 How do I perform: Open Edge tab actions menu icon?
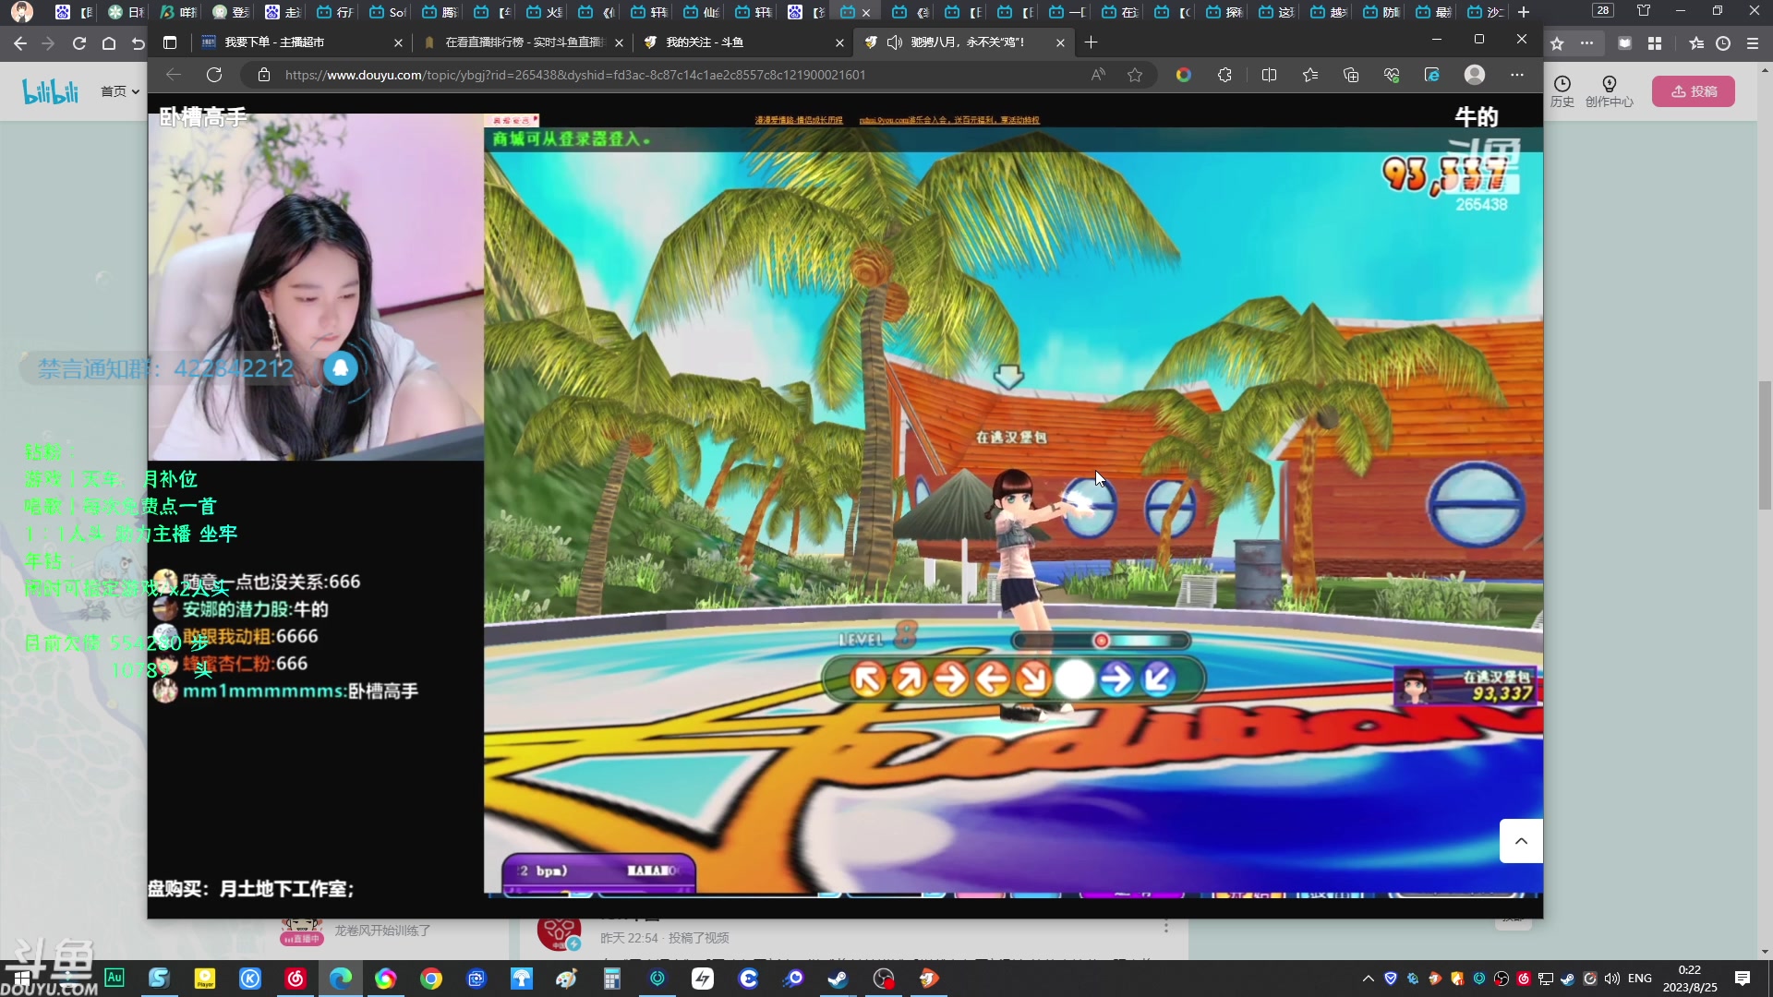click(x=170, y=42)
